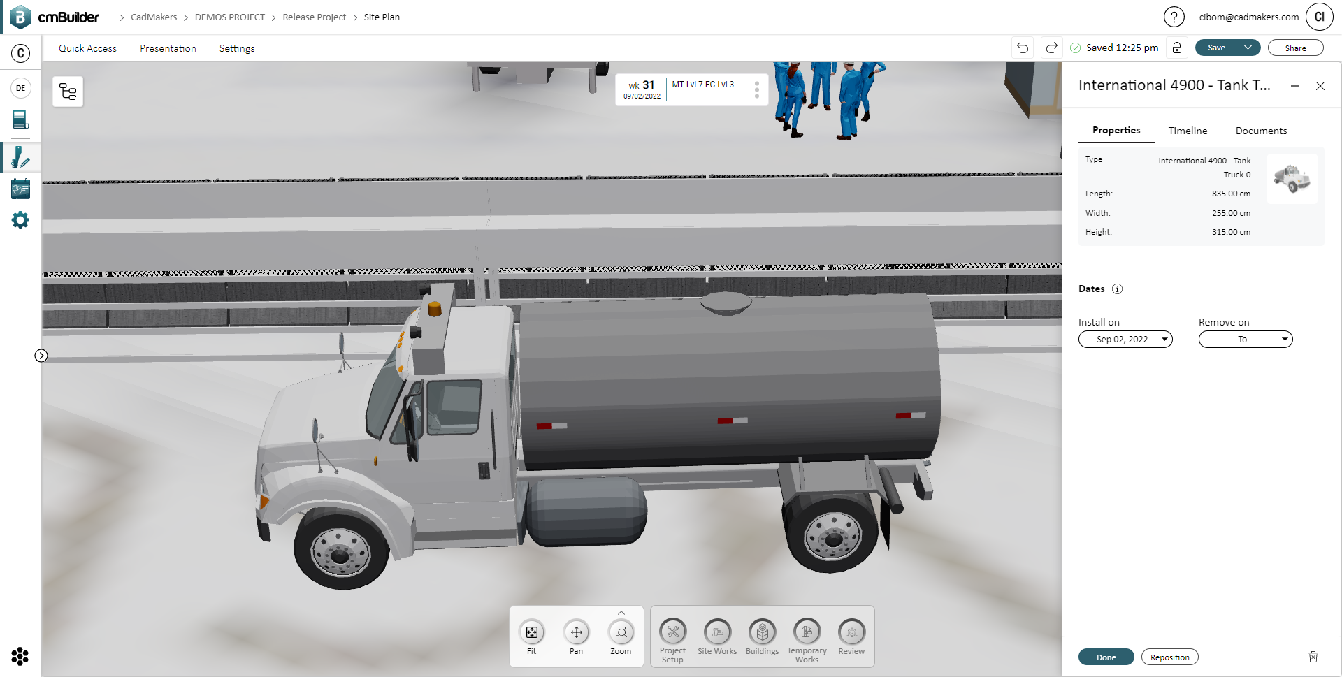The width and height of the screenshot is (1342, 677).
Task: Open the DE project circle icon
Action: coord(21,88)
